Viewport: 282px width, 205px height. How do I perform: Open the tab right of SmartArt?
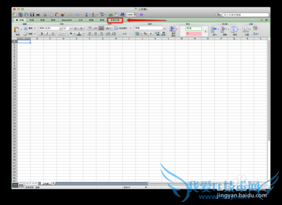(81, 20)
